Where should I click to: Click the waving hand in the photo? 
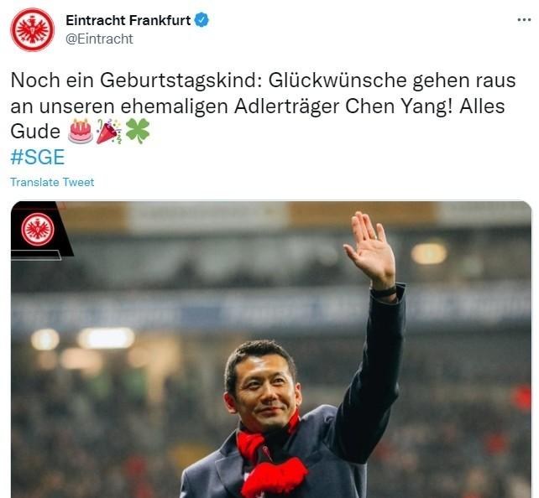pyautogui.click(x=370, y=248)
